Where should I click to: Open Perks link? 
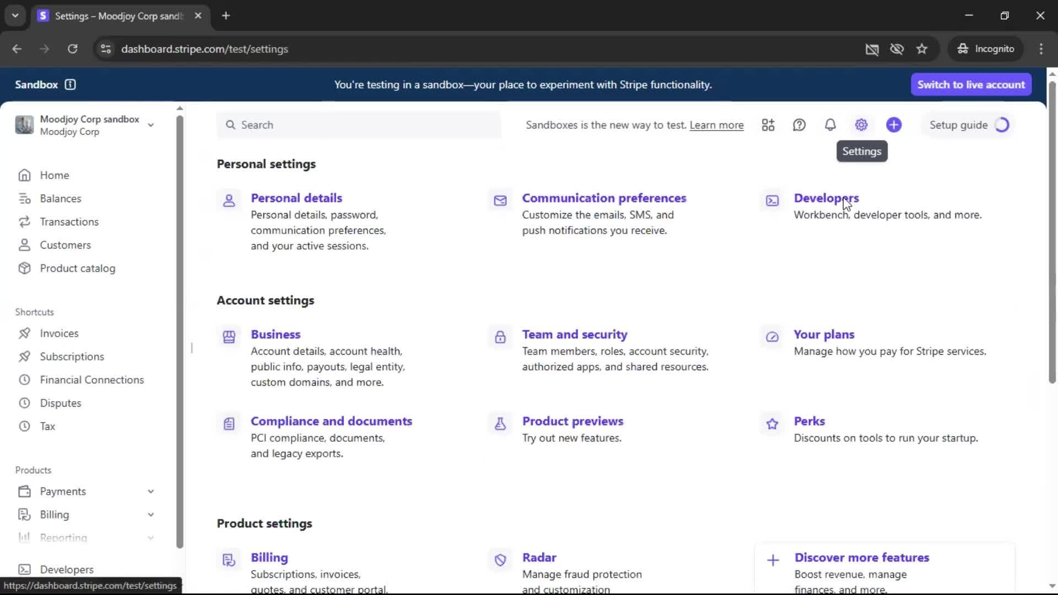809,421
